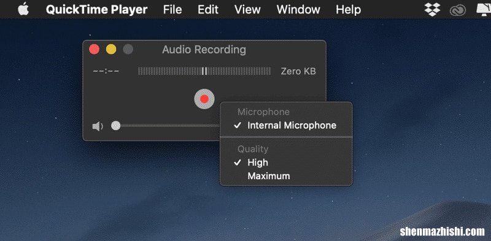
Task: Open the QuickTime Player application menu
Action: coord(96,10)
